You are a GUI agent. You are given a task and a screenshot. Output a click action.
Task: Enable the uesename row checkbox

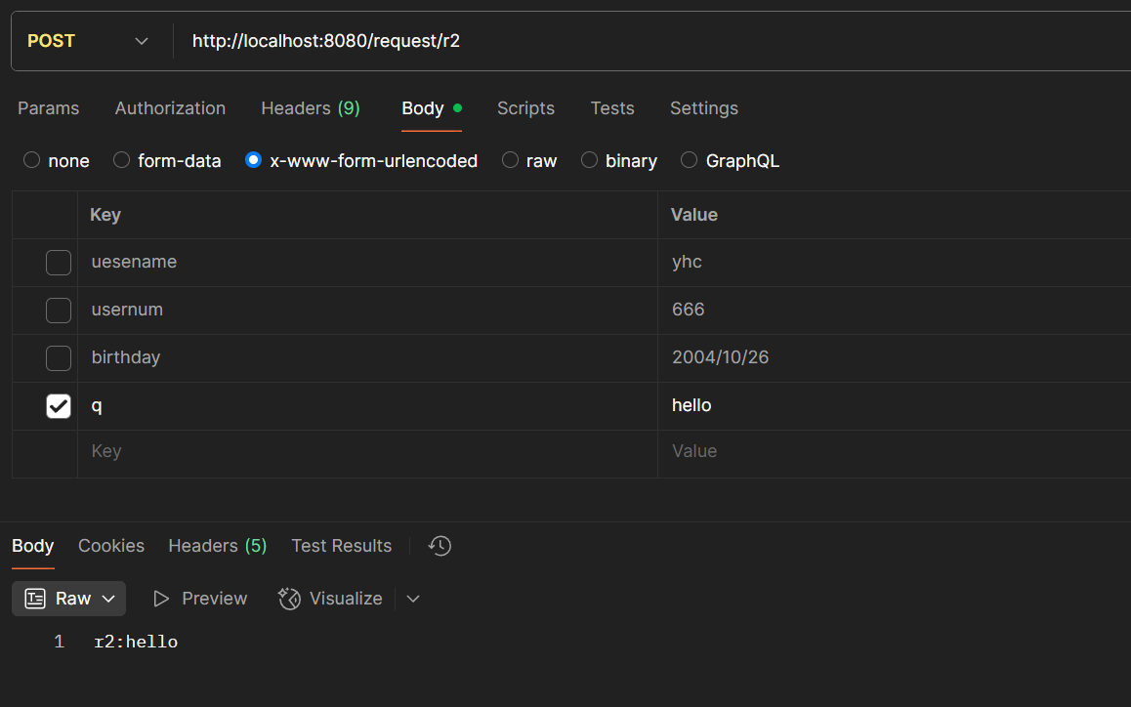tap(59, 263)
